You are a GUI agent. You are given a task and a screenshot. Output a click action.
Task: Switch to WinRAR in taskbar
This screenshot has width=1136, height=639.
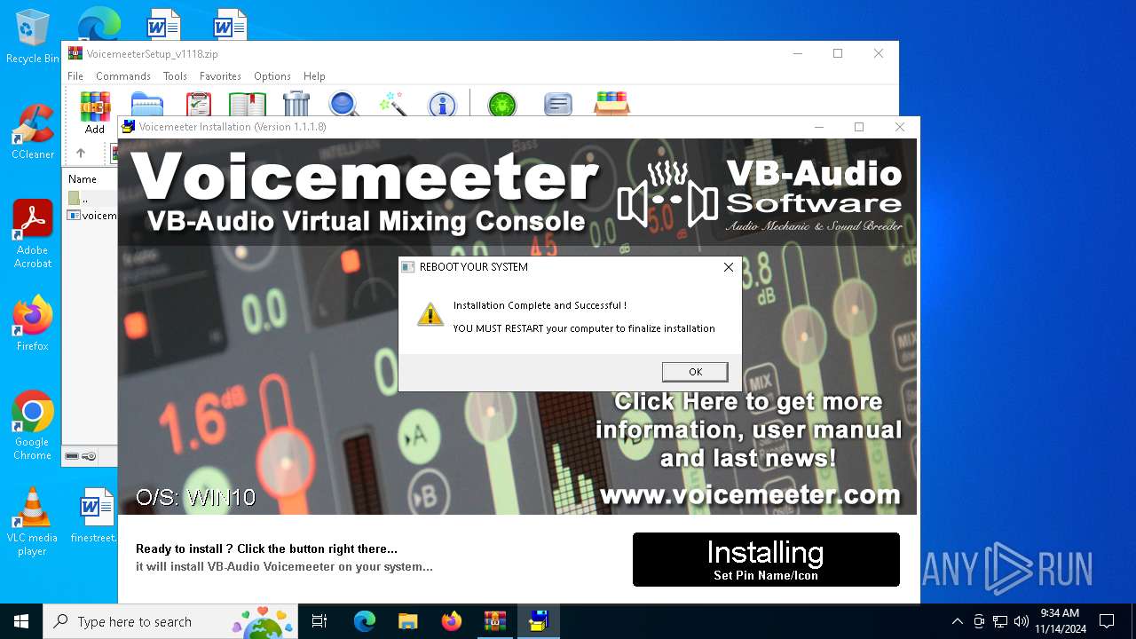click(x=494, y=621)
